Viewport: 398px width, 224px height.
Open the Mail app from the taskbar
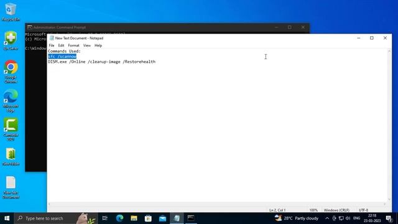pyautogui.click(x=162, y=218)
